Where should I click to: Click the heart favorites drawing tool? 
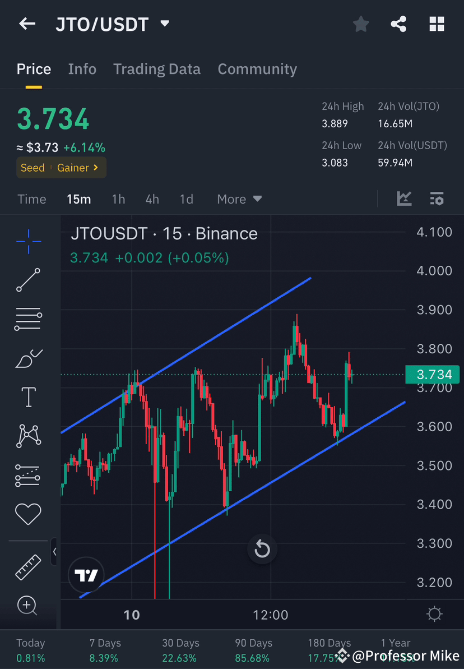[x=28, y=514]
